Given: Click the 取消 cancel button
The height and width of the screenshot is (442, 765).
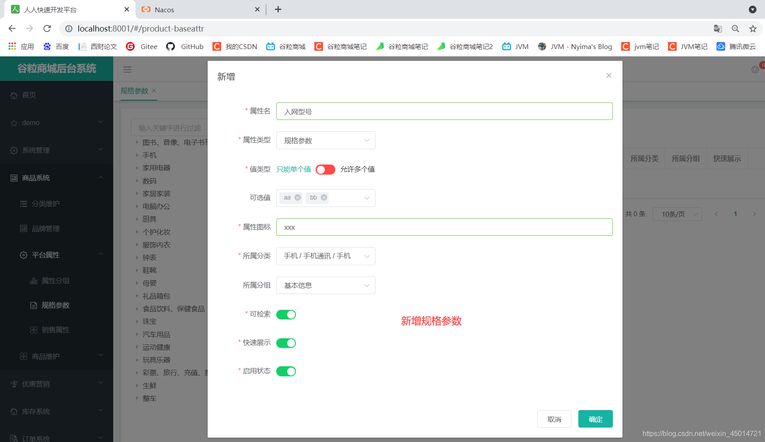Looking at the screenshot, I should [554, 419].
